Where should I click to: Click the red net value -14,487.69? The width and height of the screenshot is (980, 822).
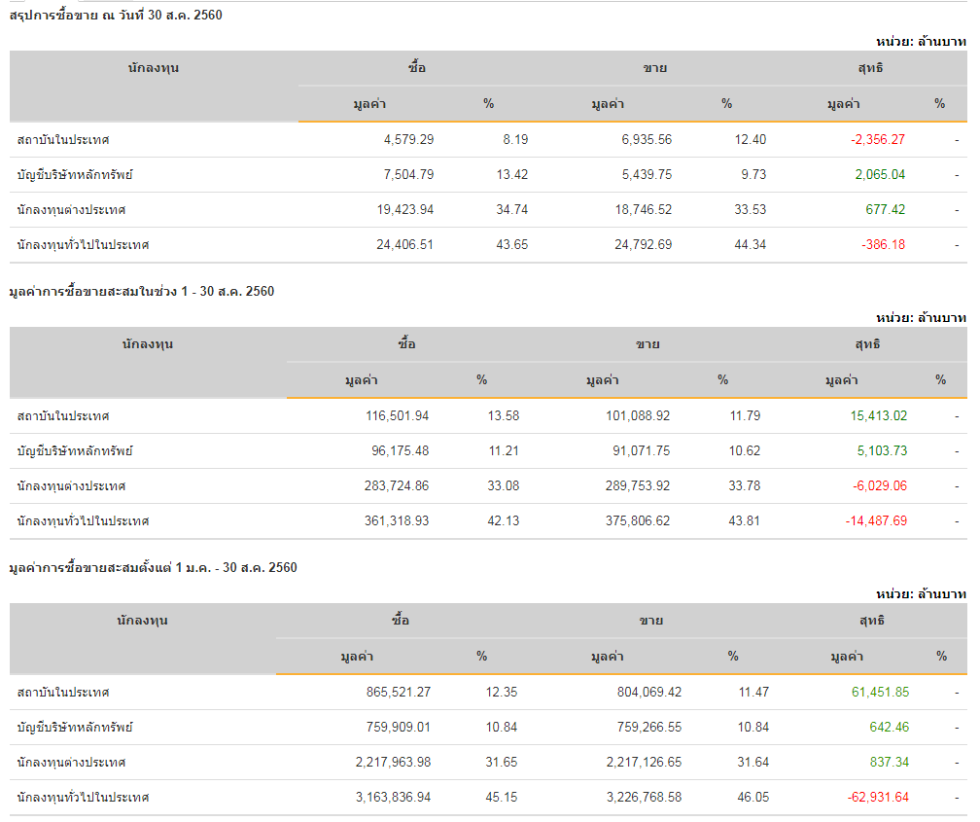coord(876,520)
